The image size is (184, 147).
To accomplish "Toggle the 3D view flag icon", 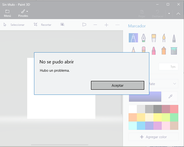I will (84, 25).
